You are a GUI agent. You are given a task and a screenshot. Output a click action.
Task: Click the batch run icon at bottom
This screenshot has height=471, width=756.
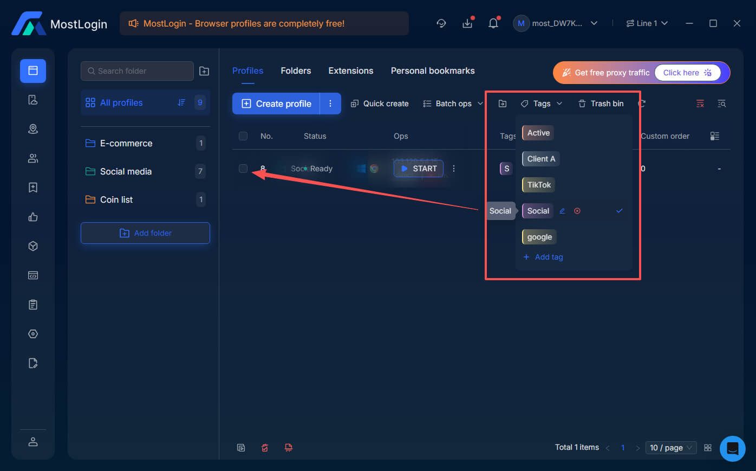click(241, 448)
